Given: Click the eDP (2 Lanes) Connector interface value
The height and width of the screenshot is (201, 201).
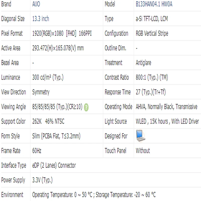Looking at the screenshot, I should coord(54,165).
